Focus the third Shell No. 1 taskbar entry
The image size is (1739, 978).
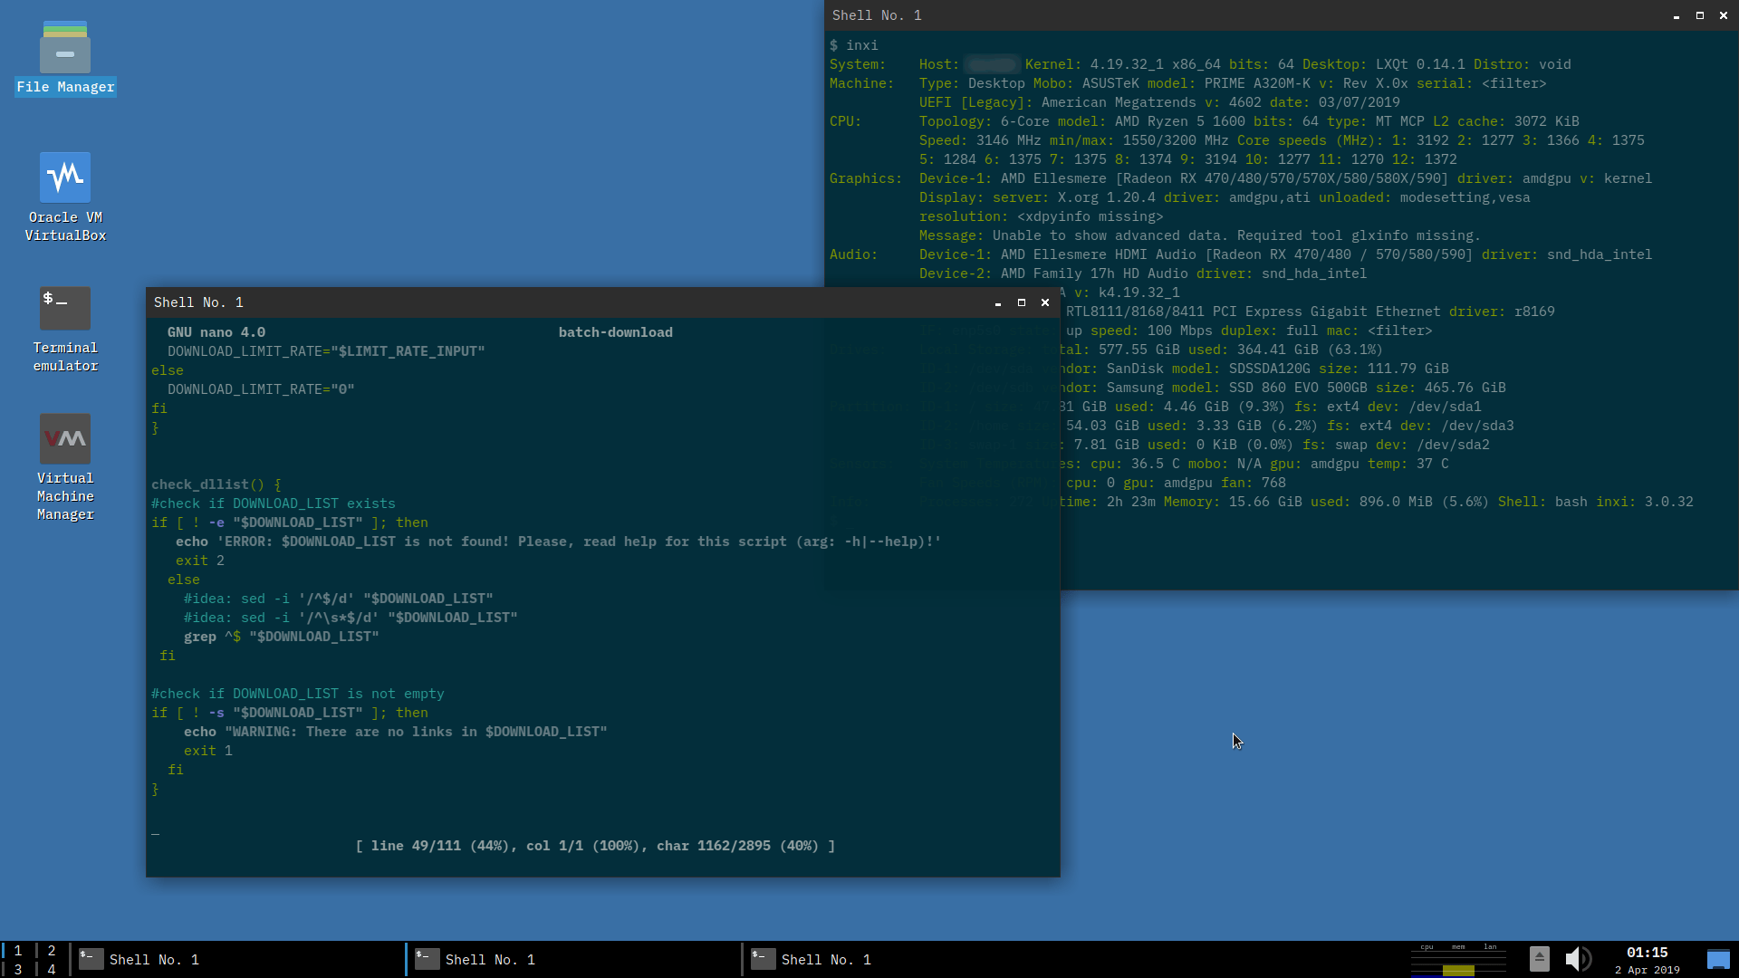pyautogui.click(x=826, y=959)
